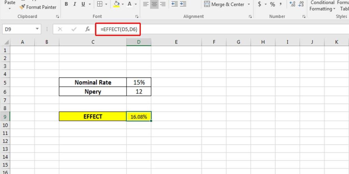Screen dimensions: 349x174
Task: Open Fill Color dropdown arrow
Action: 123,4
